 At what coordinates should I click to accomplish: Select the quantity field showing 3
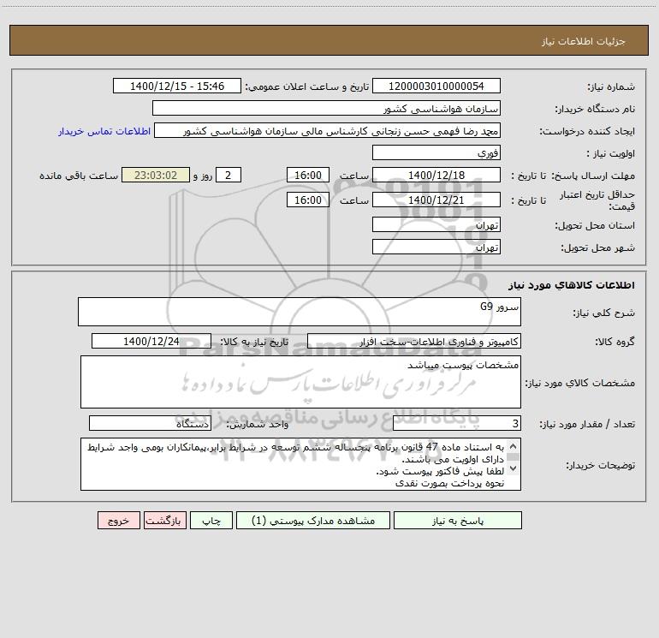(457, 424)
